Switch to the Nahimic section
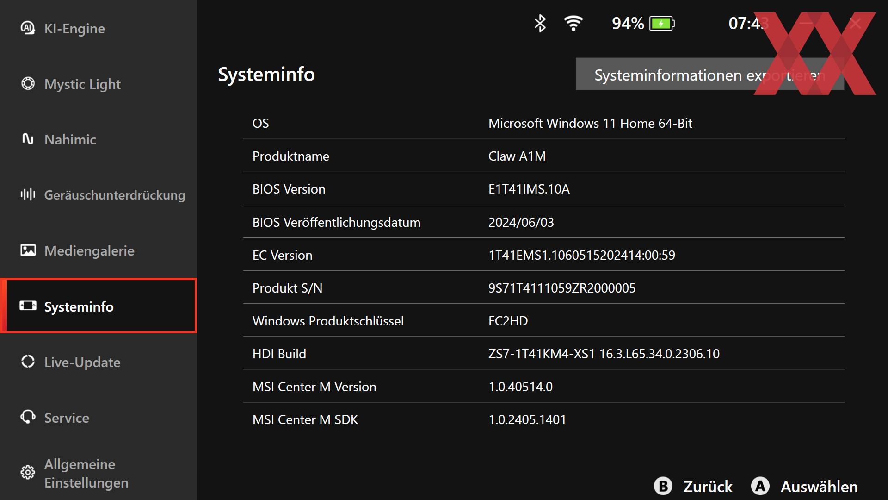This screenshot has width=888, height=500. (99, 139)
